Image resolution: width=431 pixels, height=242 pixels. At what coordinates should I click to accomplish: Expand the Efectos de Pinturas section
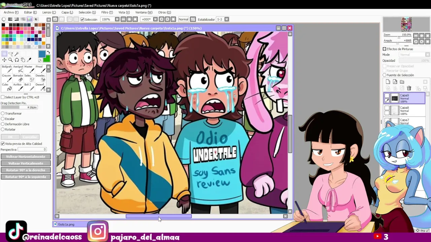click(384, 49)
